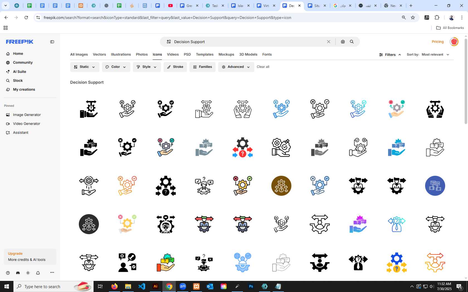
Task: Open Discord icon in sidebar footer
Action: click(x=18, y=273)
